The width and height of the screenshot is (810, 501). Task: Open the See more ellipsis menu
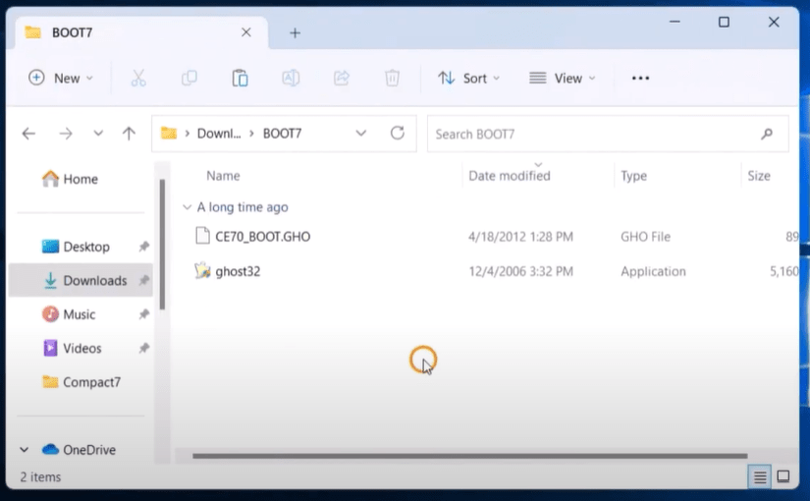point(640,78)
